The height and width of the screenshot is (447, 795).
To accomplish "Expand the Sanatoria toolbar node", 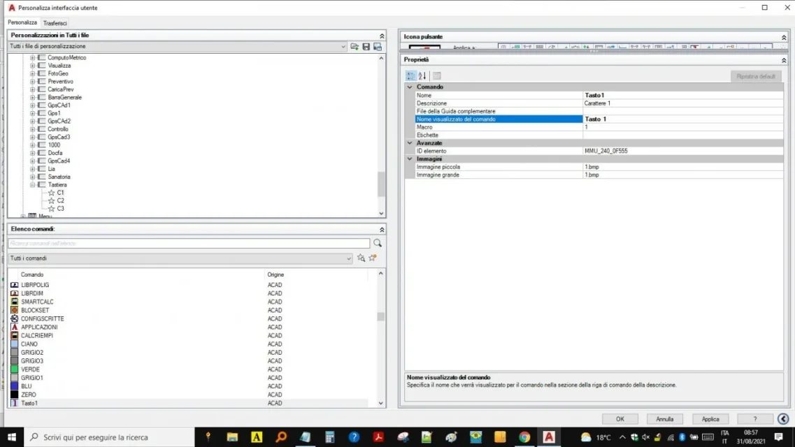I will pos(32,177).
